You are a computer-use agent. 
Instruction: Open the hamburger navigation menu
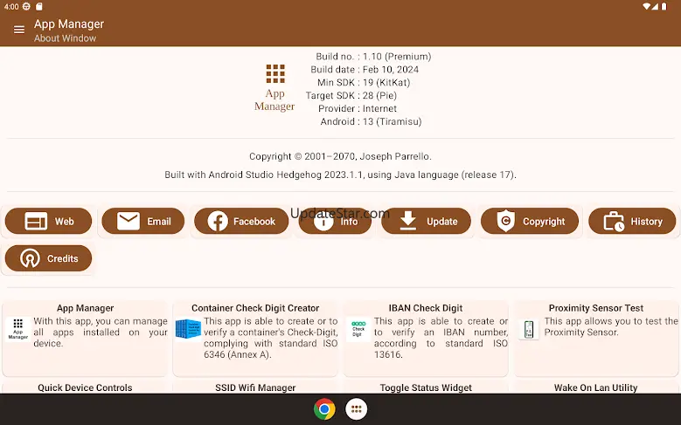18,30
